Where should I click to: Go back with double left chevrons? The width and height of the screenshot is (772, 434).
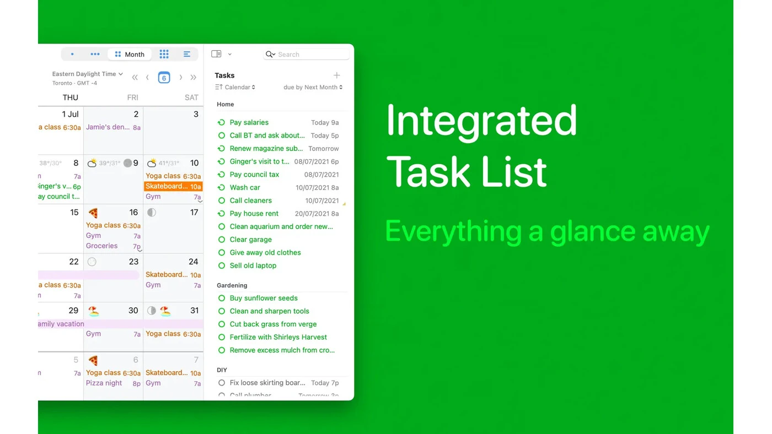(135, 78)
